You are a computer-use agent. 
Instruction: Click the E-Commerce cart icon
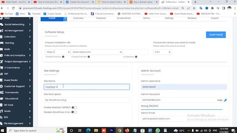pyautogui.click(x=1, y=68)
